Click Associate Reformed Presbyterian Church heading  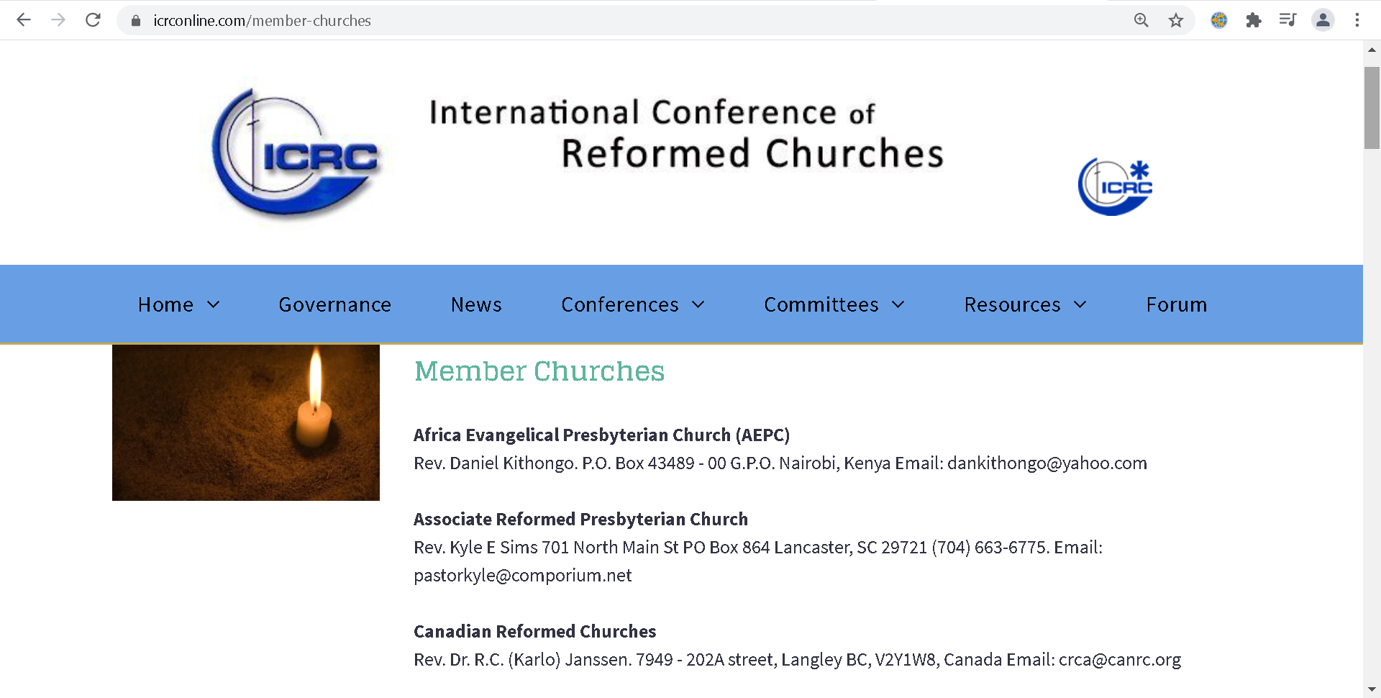(x=580, y=520)
